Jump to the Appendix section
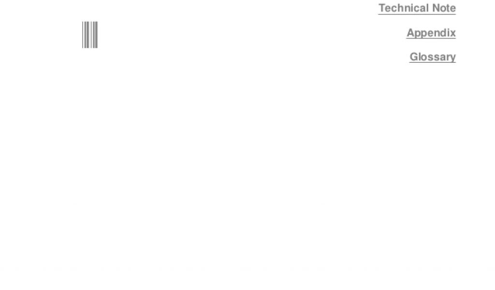The image size is (495, 290). point(431,33)
